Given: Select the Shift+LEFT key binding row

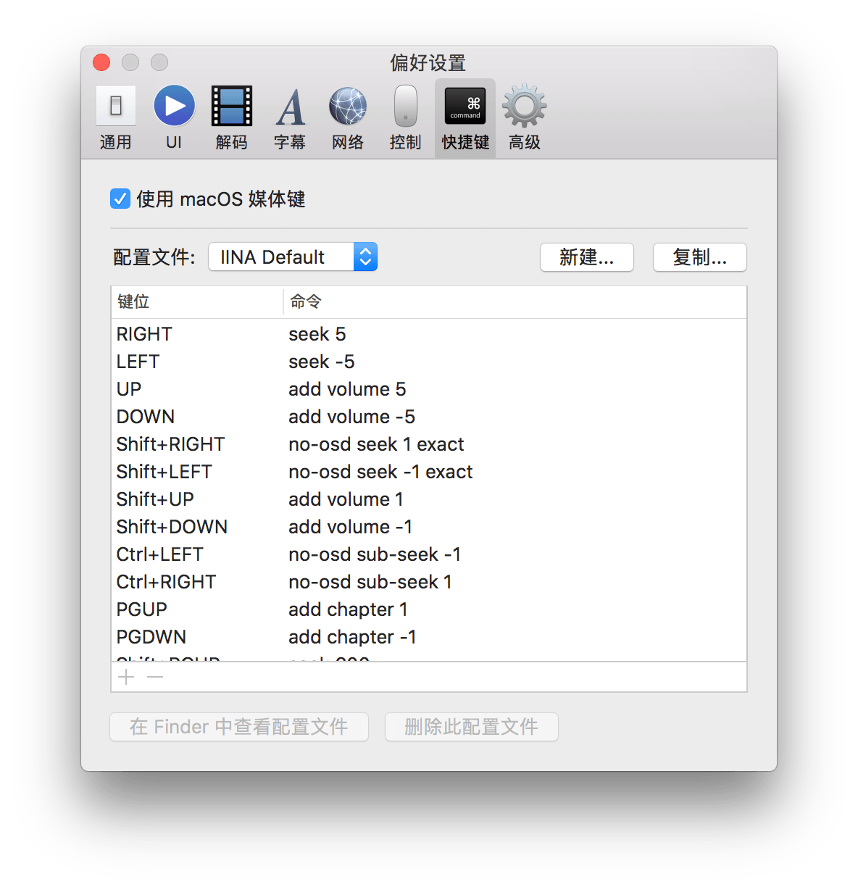Looking at the screenshot, I should tap(429, 472).
